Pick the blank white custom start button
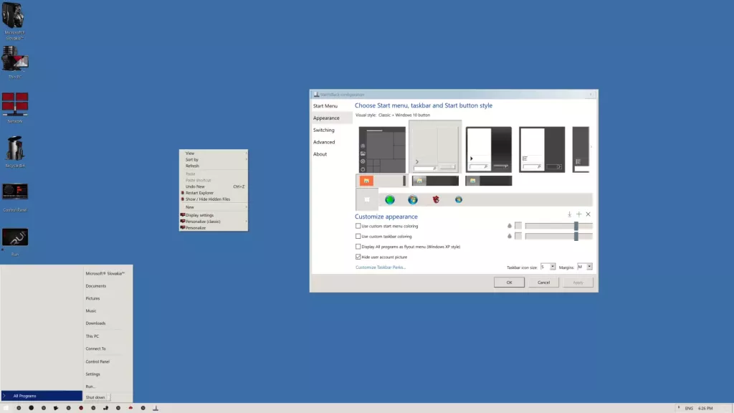Image resolution: width=734 pixels, height=413 pixels. coord(367,199)
